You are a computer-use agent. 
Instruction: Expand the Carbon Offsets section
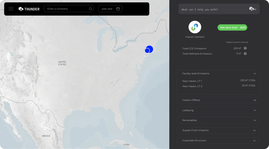click(254, 100)
